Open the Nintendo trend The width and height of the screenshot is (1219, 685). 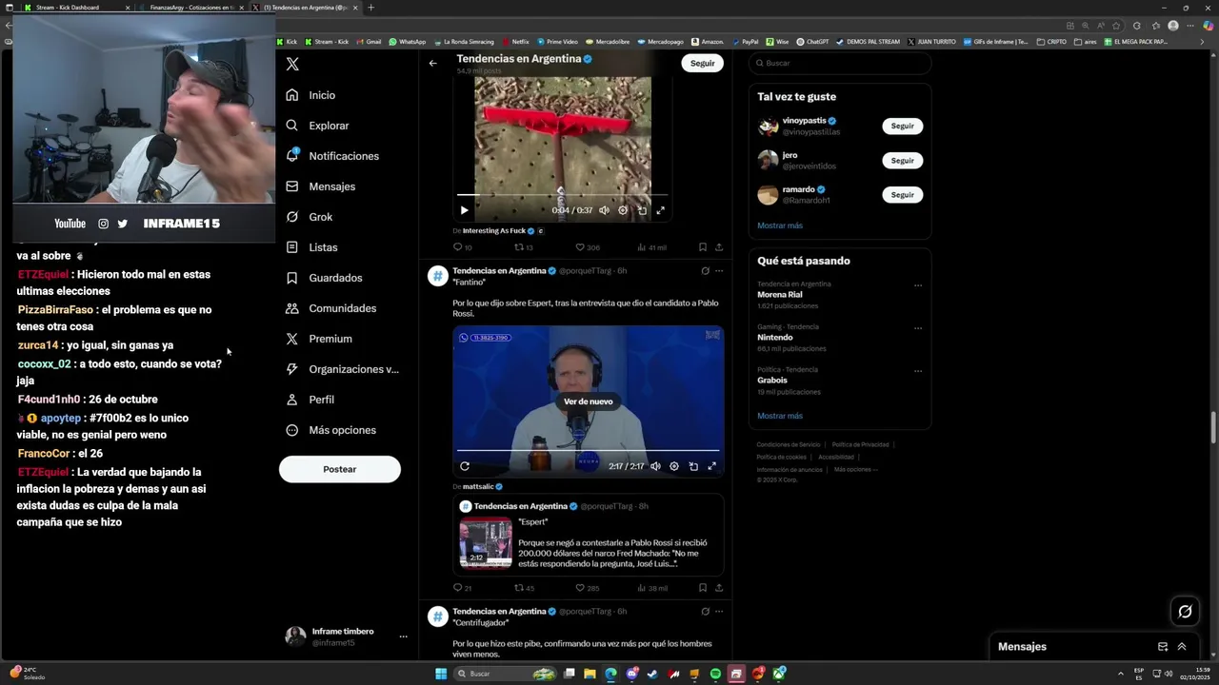coord(775,338)
